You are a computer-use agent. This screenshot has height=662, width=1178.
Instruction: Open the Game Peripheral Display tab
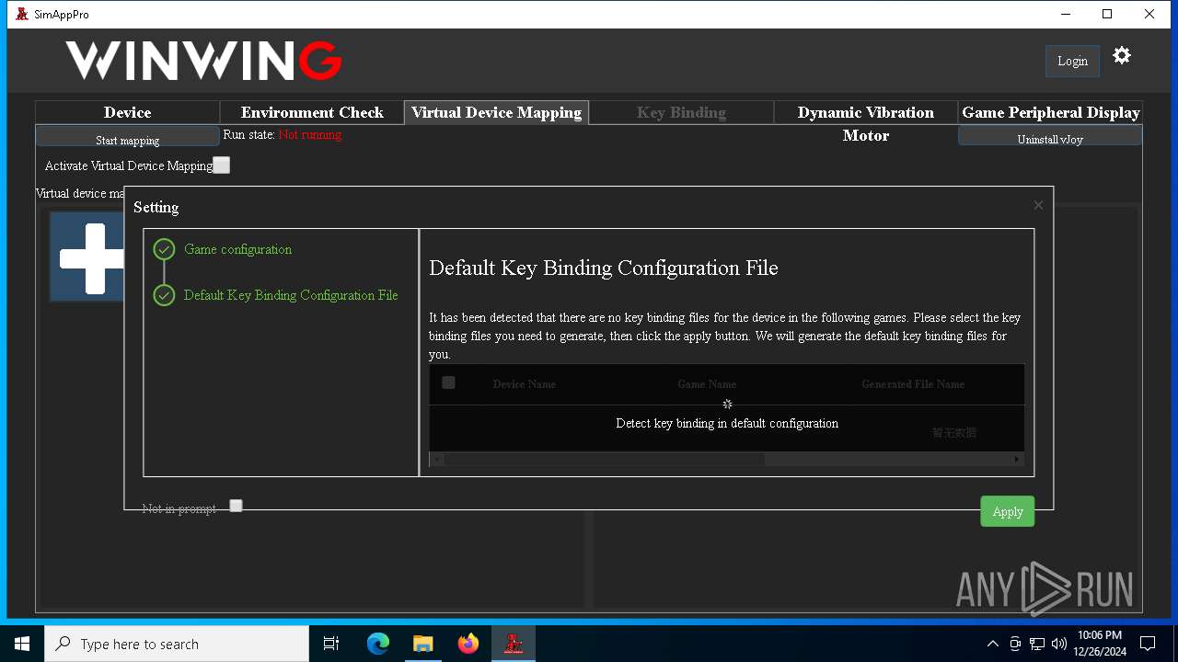pos(1050,112)
